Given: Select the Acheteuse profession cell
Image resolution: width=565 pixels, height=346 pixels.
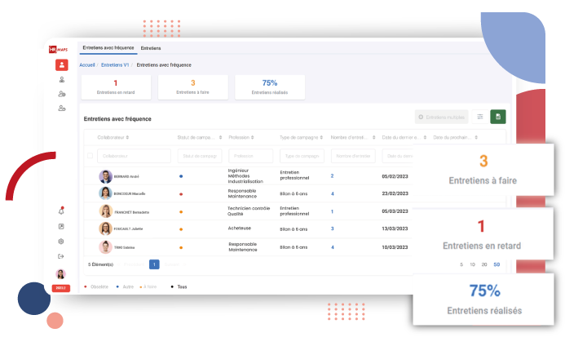Looking at the screenshot, I should coord(240,228).
